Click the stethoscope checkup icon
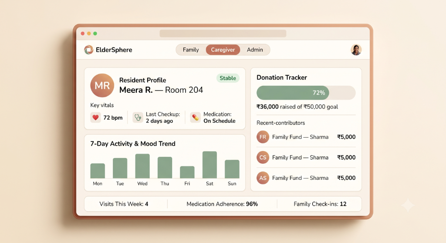The height and width of the screenshot is (243, 446). (x=138, y=118)
